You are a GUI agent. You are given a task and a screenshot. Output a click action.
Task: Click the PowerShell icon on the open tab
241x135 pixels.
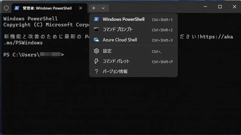[17, 8]
